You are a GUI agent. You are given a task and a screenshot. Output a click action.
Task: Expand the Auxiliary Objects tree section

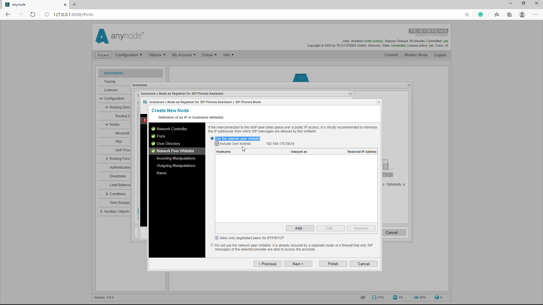click(x=101, y=212)
